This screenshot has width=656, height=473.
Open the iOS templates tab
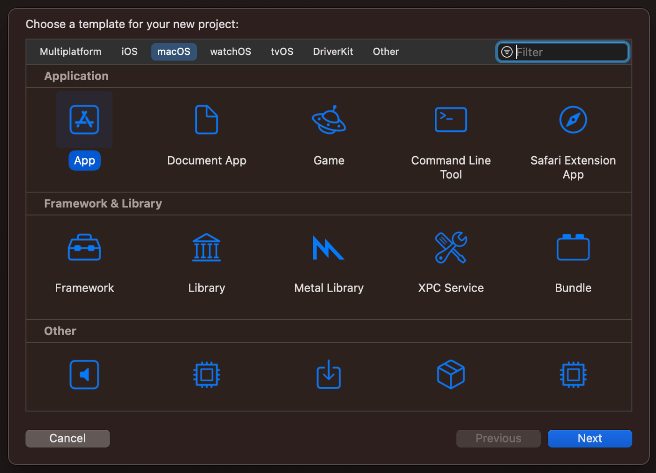pyautogui.click(x=130, y=52)
